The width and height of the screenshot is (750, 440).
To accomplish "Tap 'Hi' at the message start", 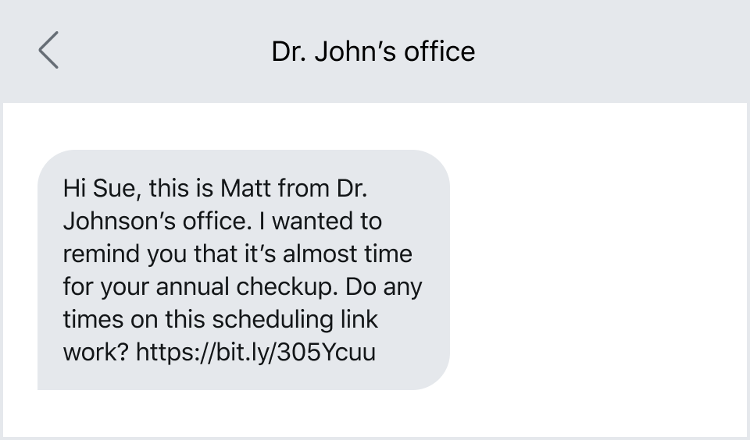I will click(x=74, y=188).
